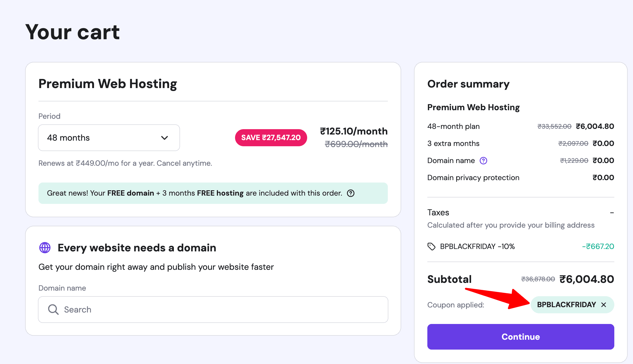
Task: Click the strikethrough ₹699.00/month price
Action: [x=356, y=144]
